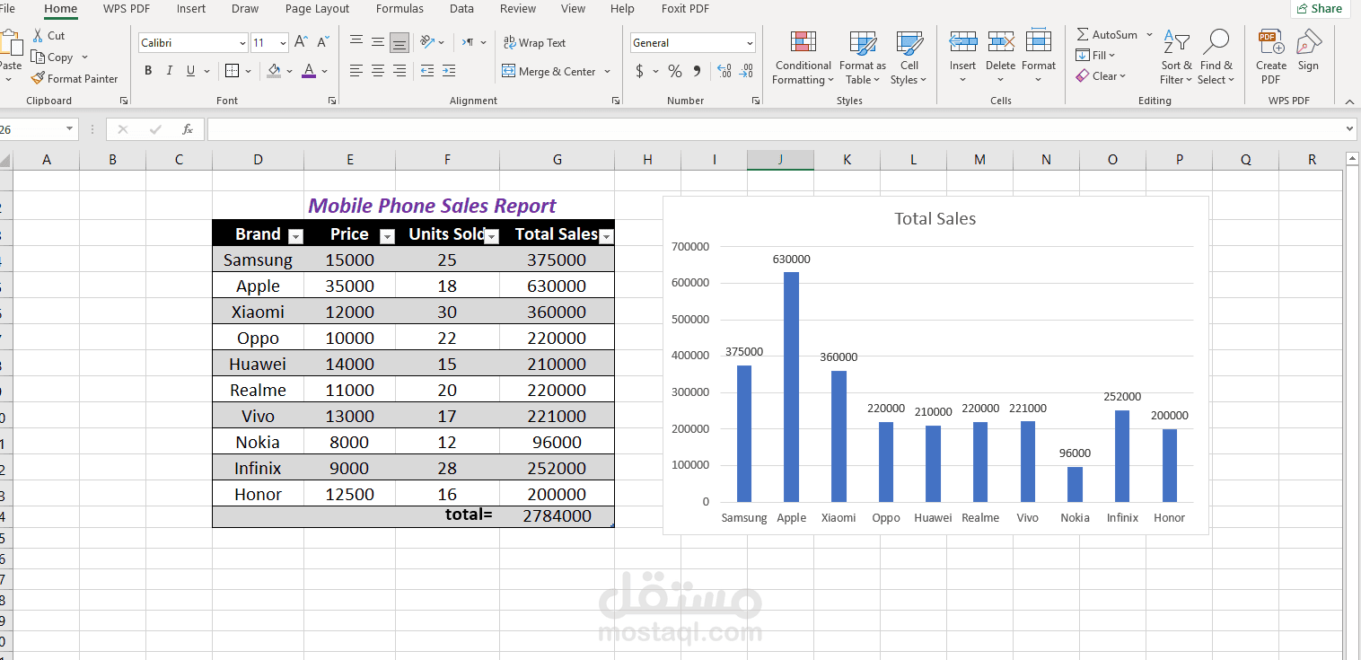Screen dimensions: 1361x660
Task: Click the Increase Indent icon
Action: click(449, 71)
